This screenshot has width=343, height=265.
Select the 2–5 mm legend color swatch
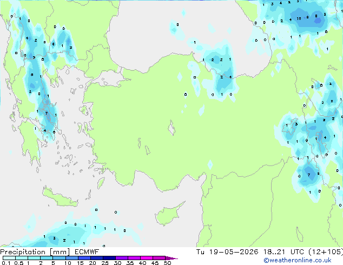click(x=47, y=258)
